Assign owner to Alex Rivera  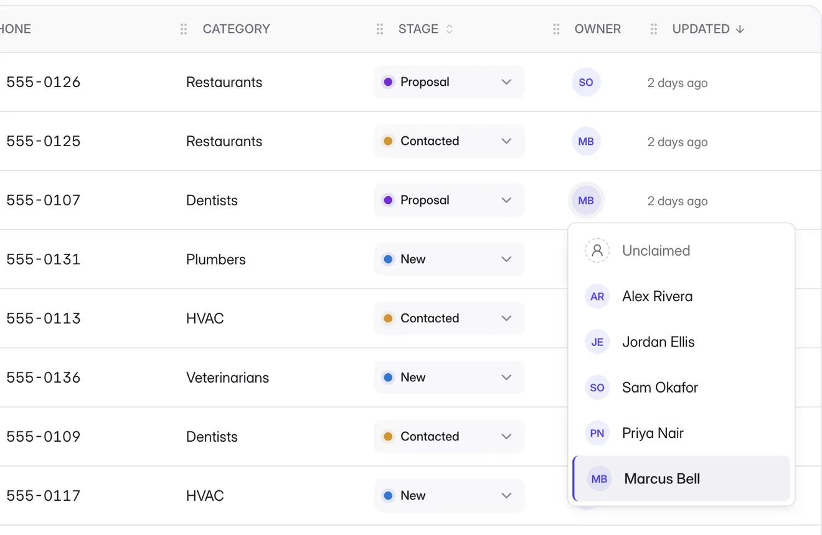pyautogui.click(x=681, y=296)
